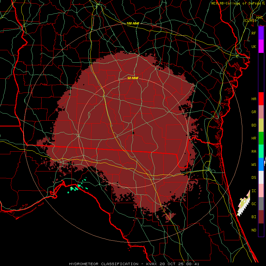This screenshot has width=266, height=266.
Task: Click the magenta UK legend color swatch
Action: click(x=261, y=46)
